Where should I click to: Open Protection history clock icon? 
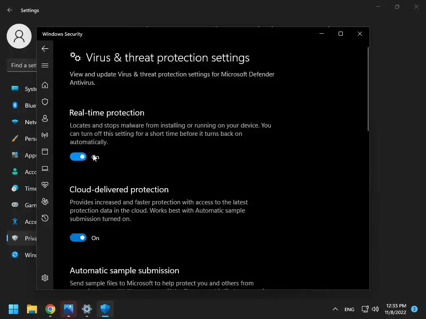[45, 218]
